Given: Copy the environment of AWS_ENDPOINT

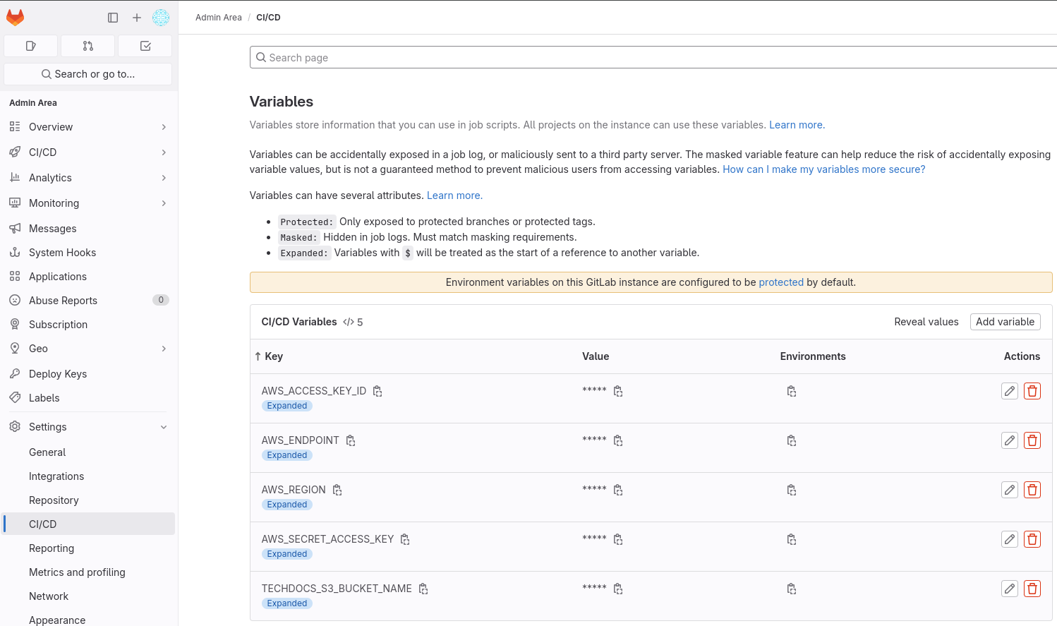Looking at the screenshot, I should click(792, 440).
